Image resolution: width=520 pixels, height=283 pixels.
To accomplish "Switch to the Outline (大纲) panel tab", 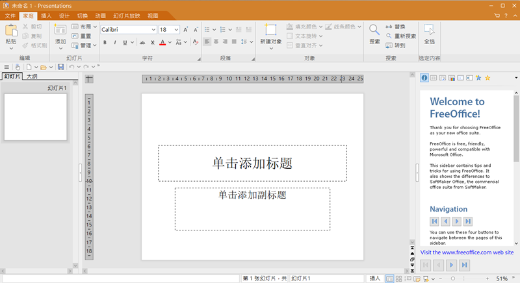I will point(32,77).
